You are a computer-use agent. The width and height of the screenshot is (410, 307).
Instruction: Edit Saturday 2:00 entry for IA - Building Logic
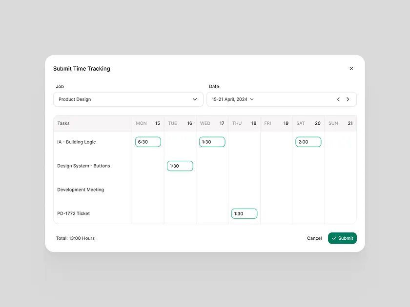[308, 142]
